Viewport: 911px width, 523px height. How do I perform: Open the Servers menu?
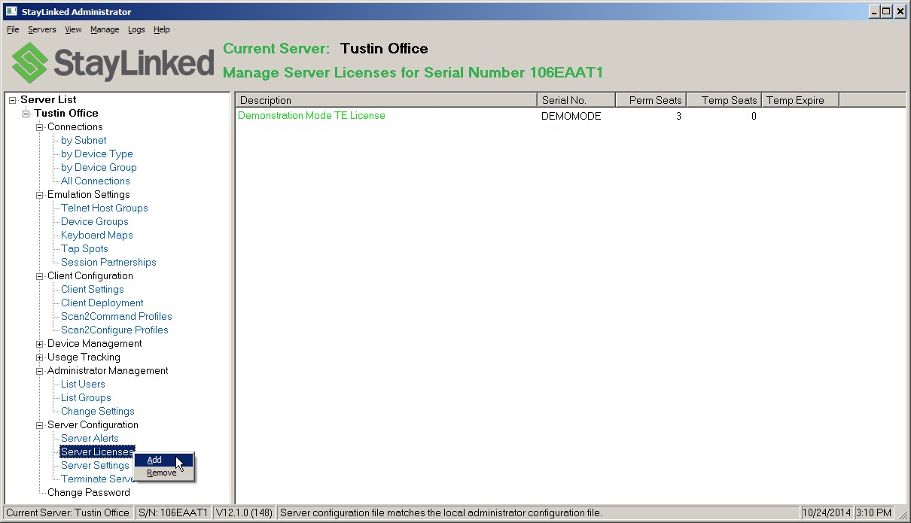tap(42, 29)
